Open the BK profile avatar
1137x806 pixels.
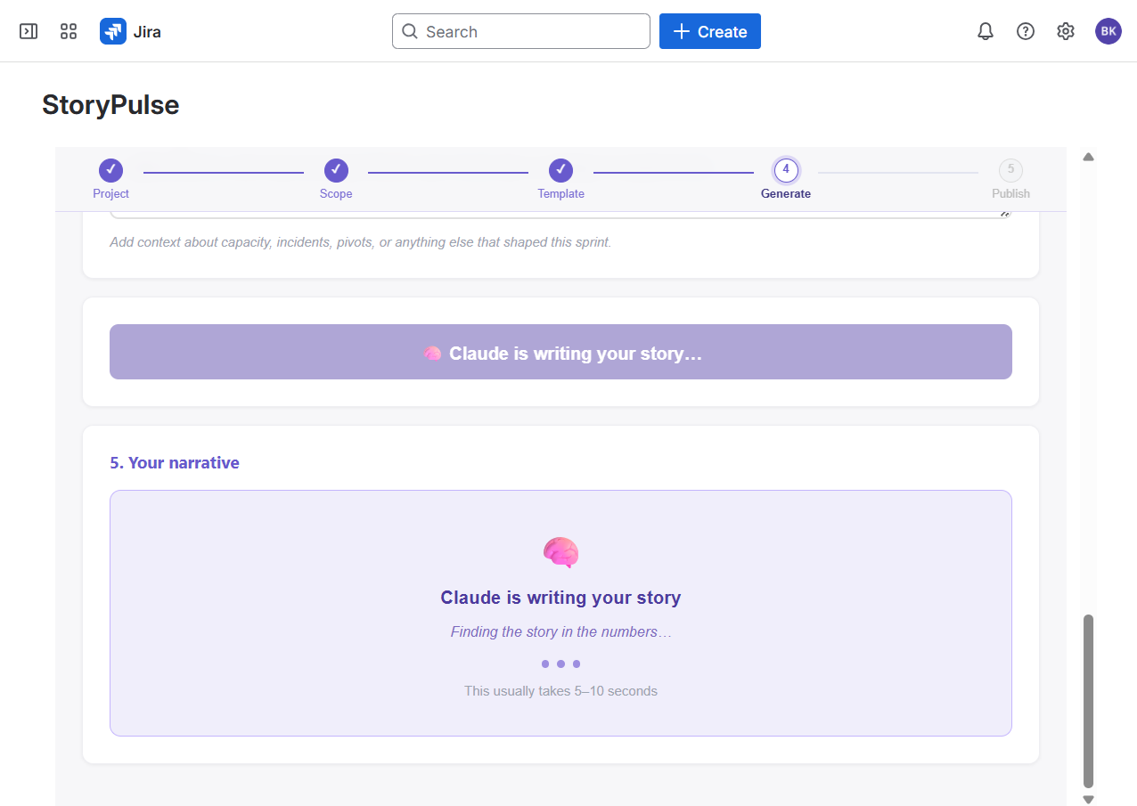point(1108,31)
